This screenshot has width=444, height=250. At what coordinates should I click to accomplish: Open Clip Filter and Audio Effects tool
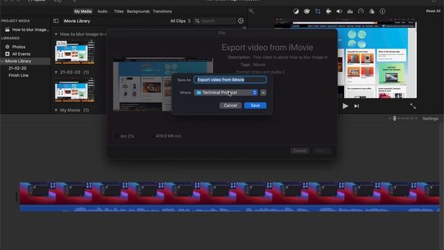coord(372,11)
